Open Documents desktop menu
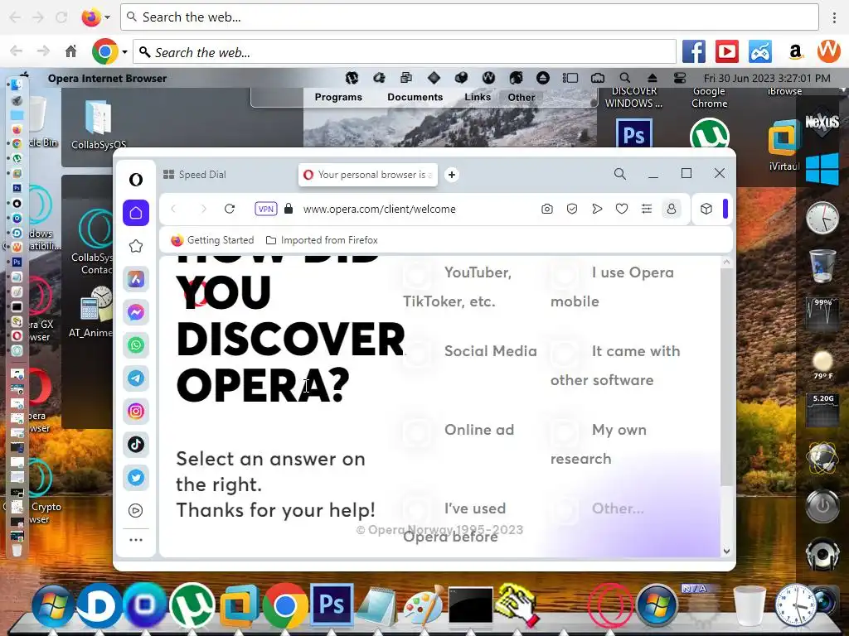849x636 pixels. (x=415, y=98)
